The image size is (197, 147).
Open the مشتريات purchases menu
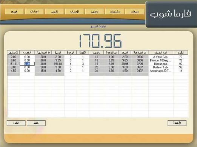pos(114,12)
